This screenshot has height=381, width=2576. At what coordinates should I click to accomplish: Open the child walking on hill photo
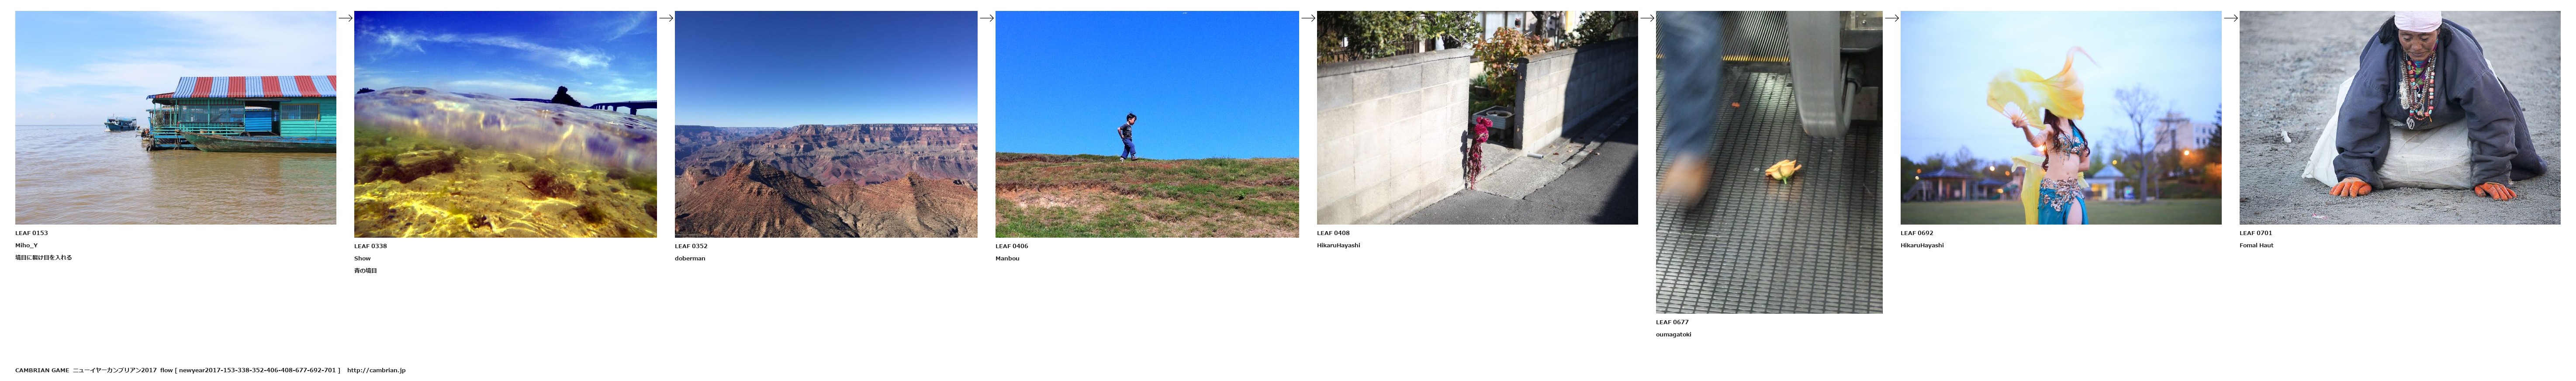[x=1147, y=124]
